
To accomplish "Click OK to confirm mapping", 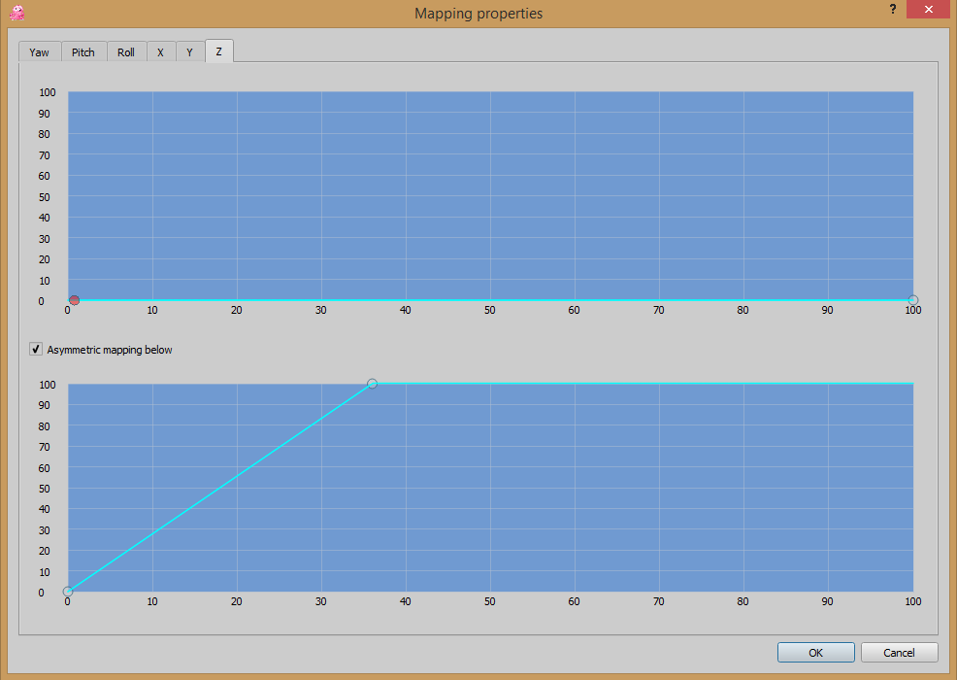I will (x=815, y=653).
